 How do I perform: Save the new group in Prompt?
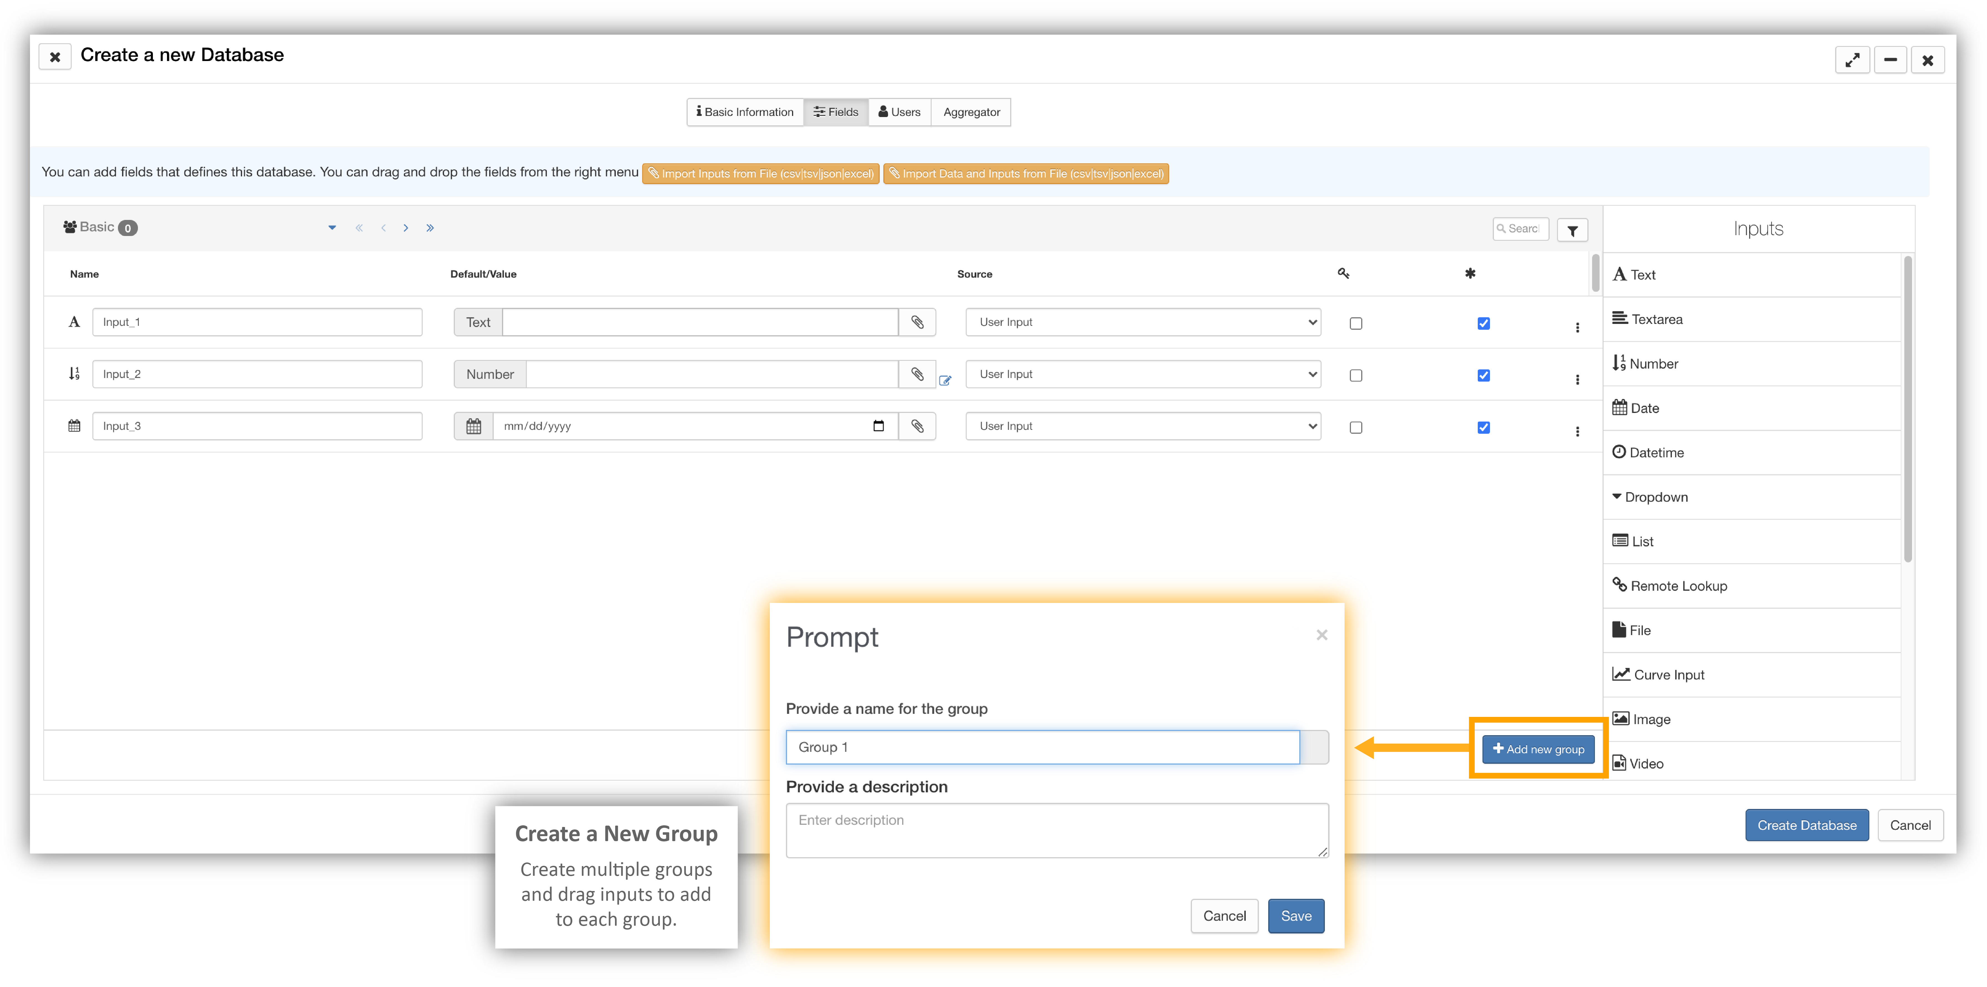[x=1296, y=916]
